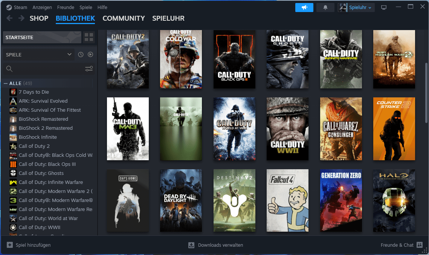Open advanced filter settings icon
The image size is (429, 255).
(89, 68)
